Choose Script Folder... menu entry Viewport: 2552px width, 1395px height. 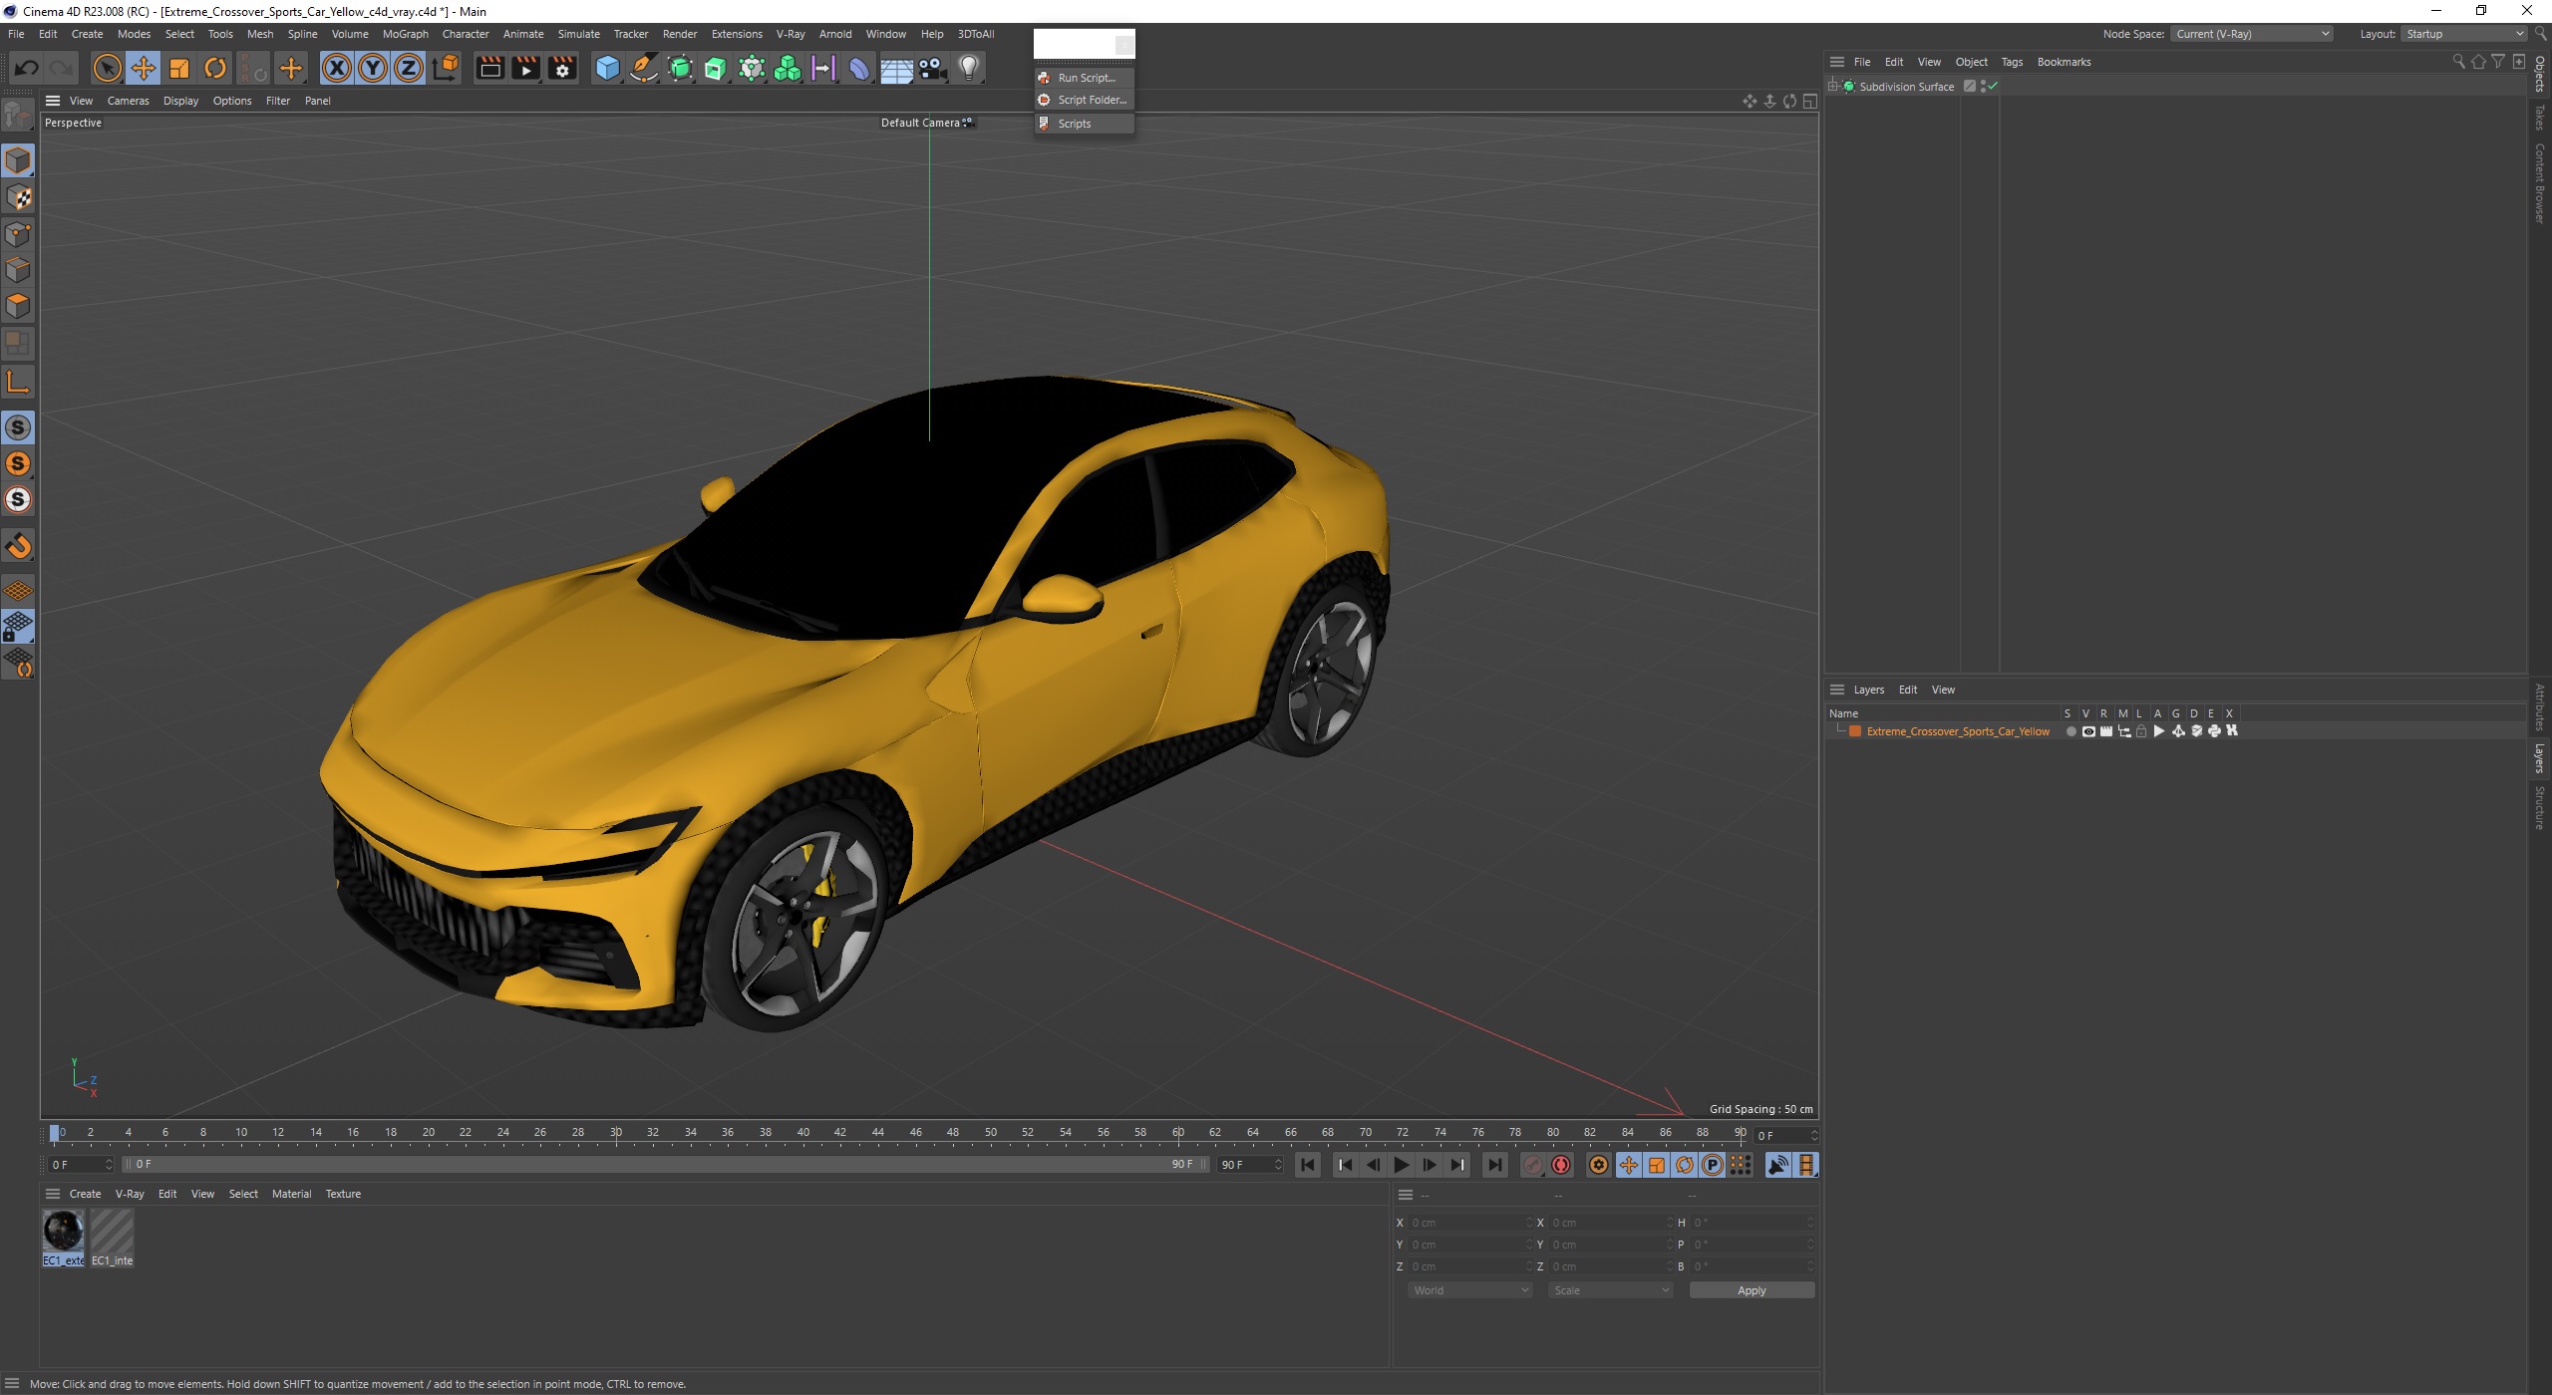1085,100
